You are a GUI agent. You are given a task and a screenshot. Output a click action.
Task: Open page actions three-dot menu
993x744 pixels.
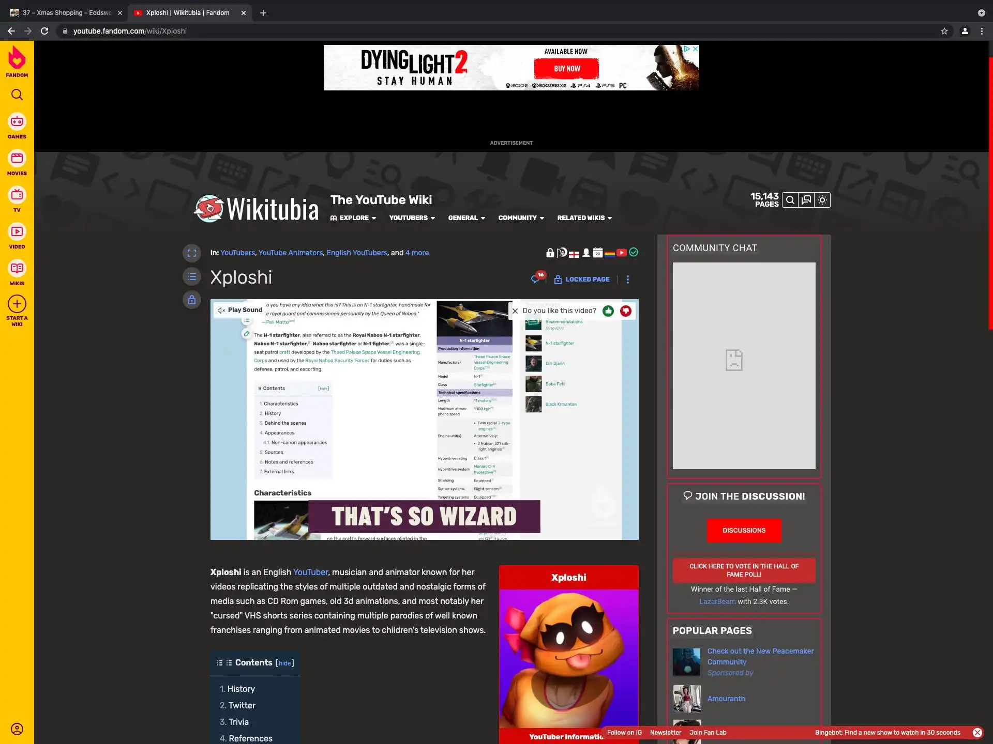628,280
